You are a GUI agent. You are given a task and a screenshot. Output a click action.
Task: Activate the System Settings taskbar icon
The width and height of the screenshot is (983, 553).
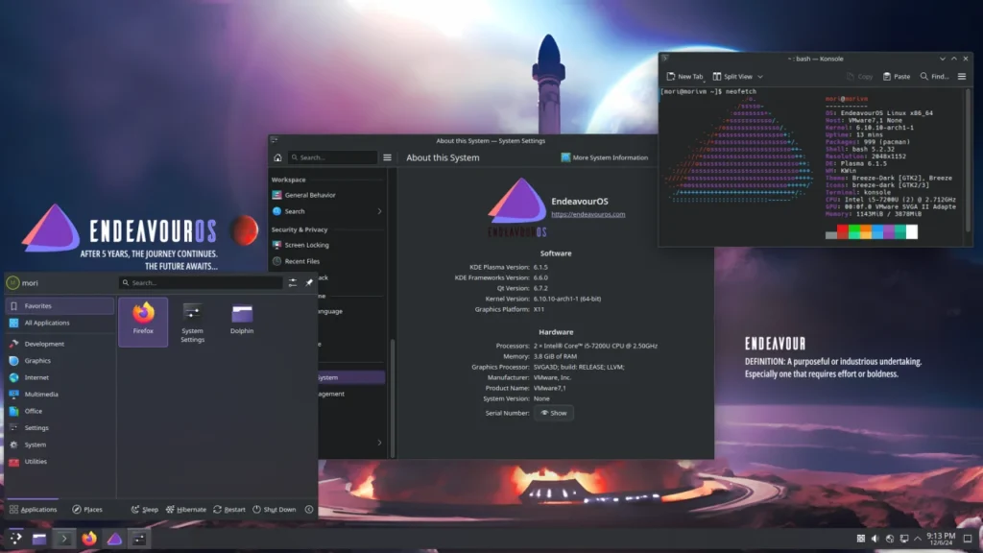click(x=139, y=539)
